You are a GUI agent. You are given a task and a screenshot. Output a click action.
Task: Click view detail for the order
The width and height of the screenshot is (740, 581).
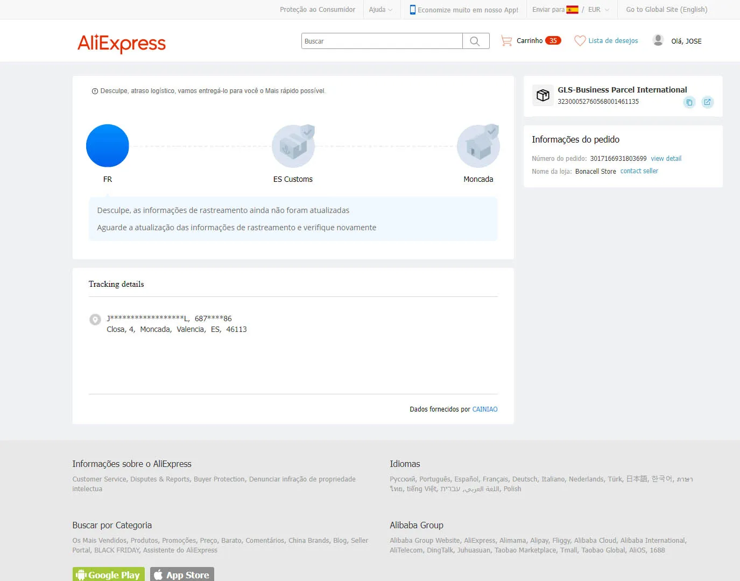click(666, 159)
